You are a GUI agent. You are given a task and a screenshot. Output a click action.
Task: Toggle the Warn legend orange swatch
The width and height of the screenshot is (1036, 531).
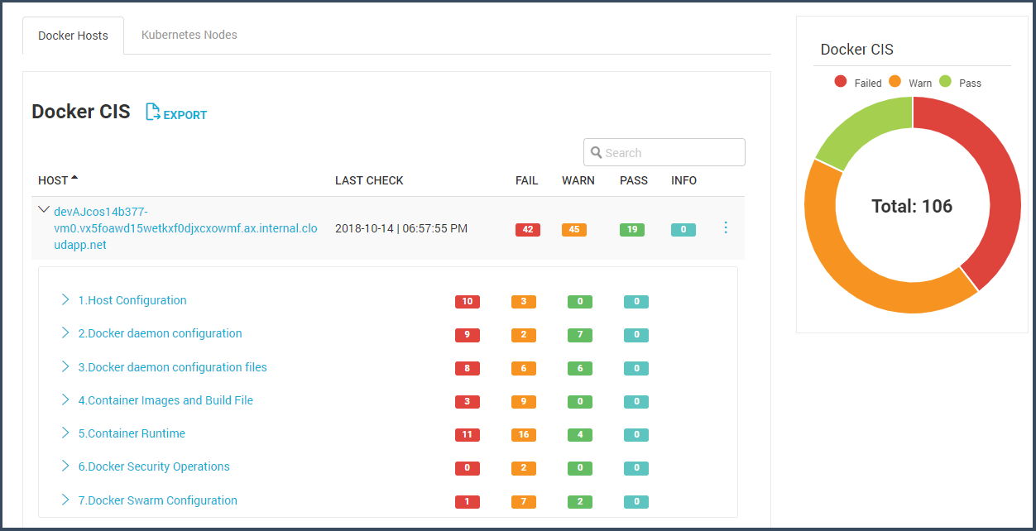pyautogui.click(x=895, y=81)
